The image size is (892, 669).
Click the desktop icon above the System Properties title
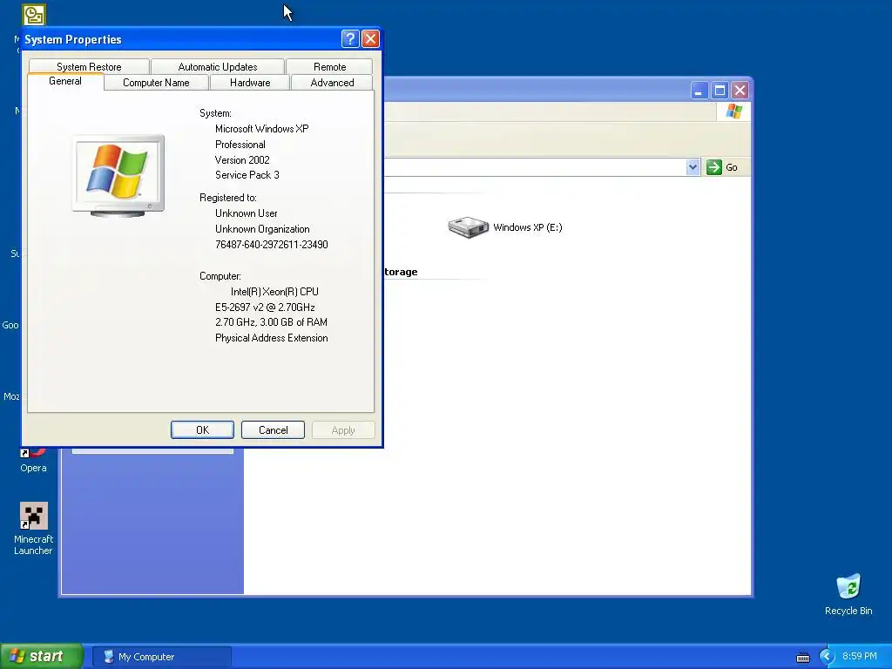point(34,15)
